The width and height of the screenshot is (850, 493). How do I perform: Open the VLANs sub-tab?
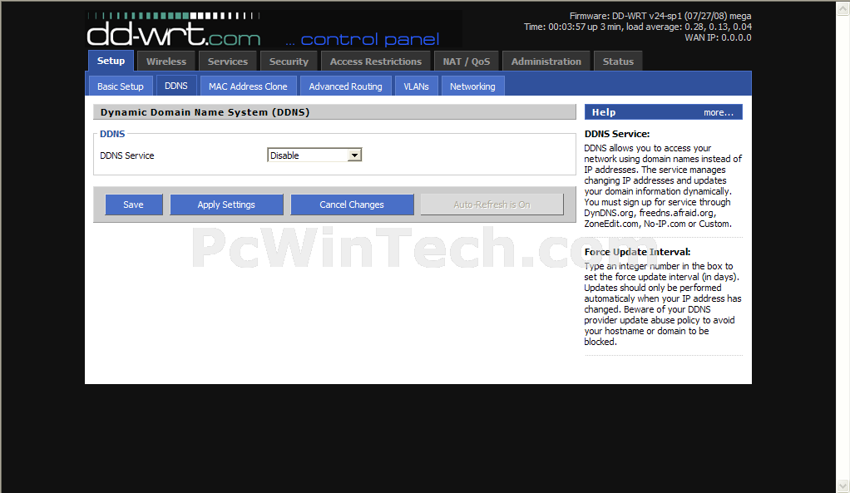coord(416,86)
